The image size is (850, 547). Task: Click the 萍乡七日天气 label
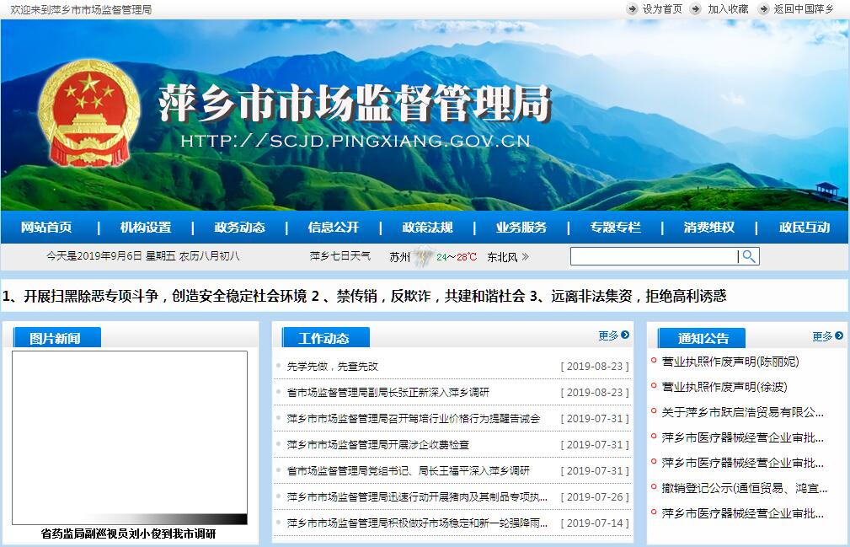tap(339, 256)
